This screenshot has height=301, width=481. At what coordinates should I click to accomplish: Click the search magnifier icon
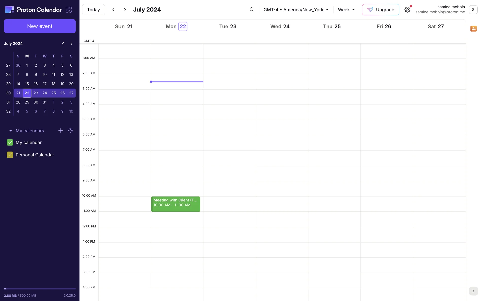tap(252, 10)
